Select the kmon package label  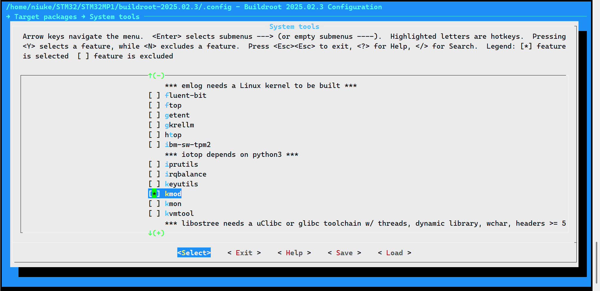(x=173, y=204)
